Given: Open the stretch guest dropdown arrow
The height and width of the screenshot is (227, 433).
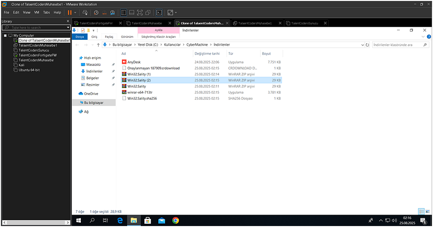Looking at the screenshot, I should (176, 12).
